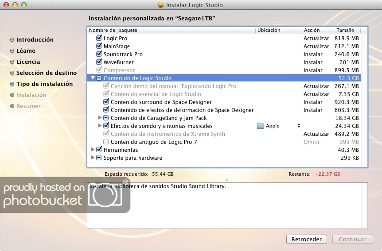Click the Tamaño column header
Viewport: 382px width, 251px height.
point(345,31)
